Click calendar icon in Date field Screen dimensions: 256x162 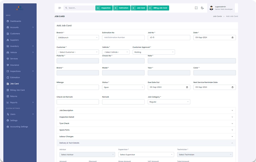pos(232,38)
